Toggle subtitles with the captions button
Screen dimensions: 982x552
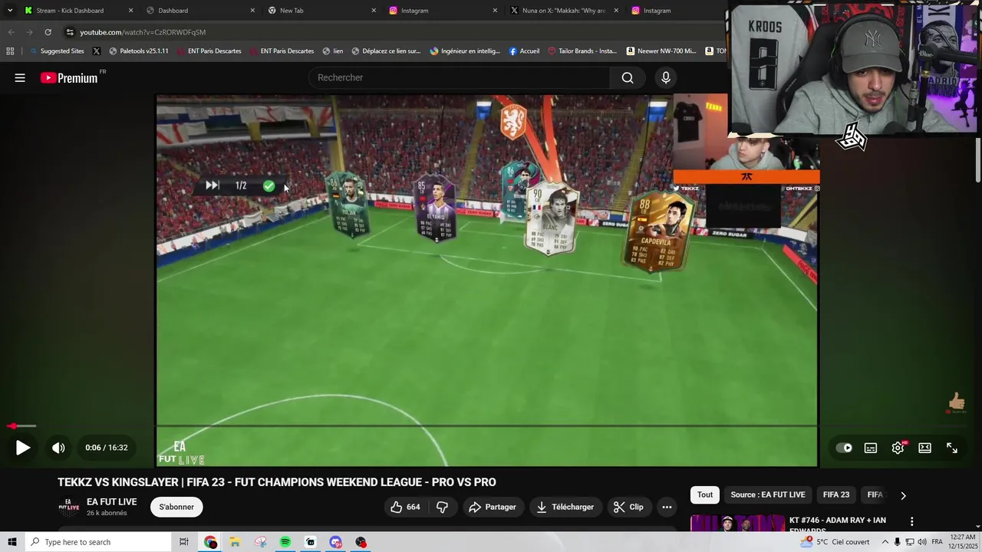871,448
